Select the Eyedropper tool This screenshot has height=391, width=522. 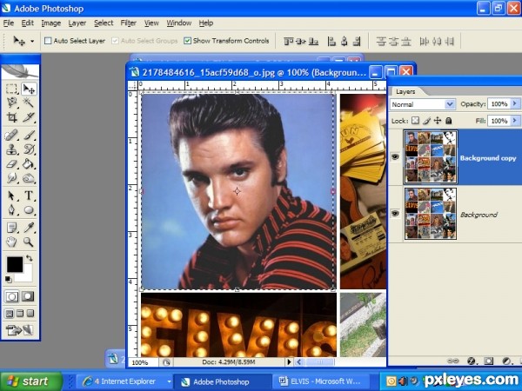(x=29, y=228)
